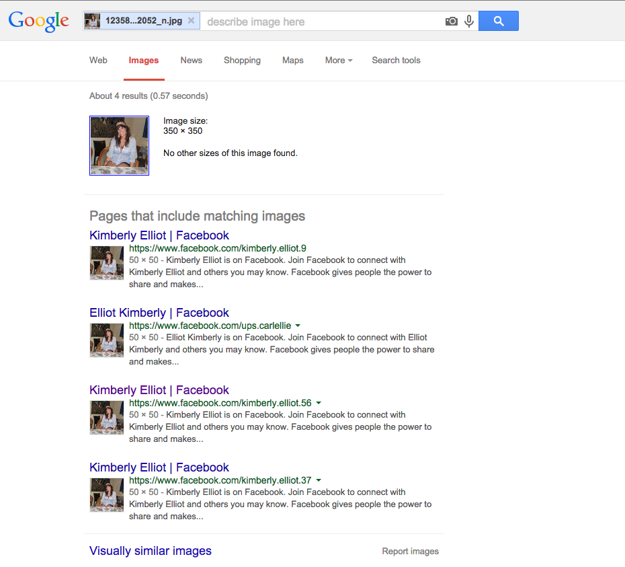Click the Google logo
Viewport: 625px width, 567px height.
pyautogui.click(x=39, y=21)
